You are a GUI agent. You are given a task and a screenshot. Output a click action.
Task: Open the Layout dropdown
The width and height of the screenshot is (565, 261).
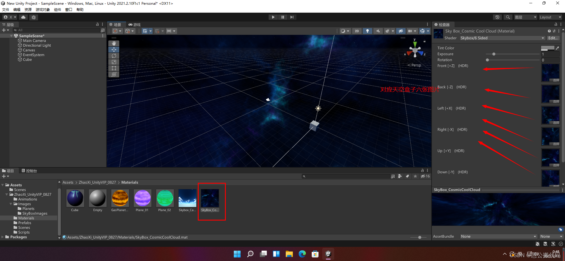551,17
